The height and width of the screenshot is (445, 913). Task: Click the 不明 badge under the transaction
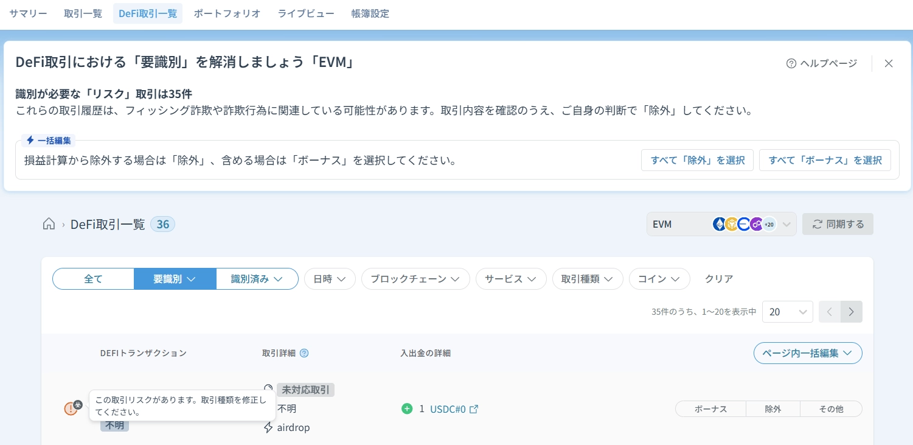[x=114, y=426]
